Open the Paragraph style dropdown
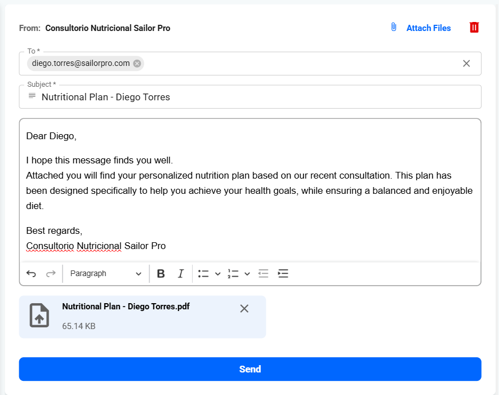The image size is (499, 395). click(105, 274)
